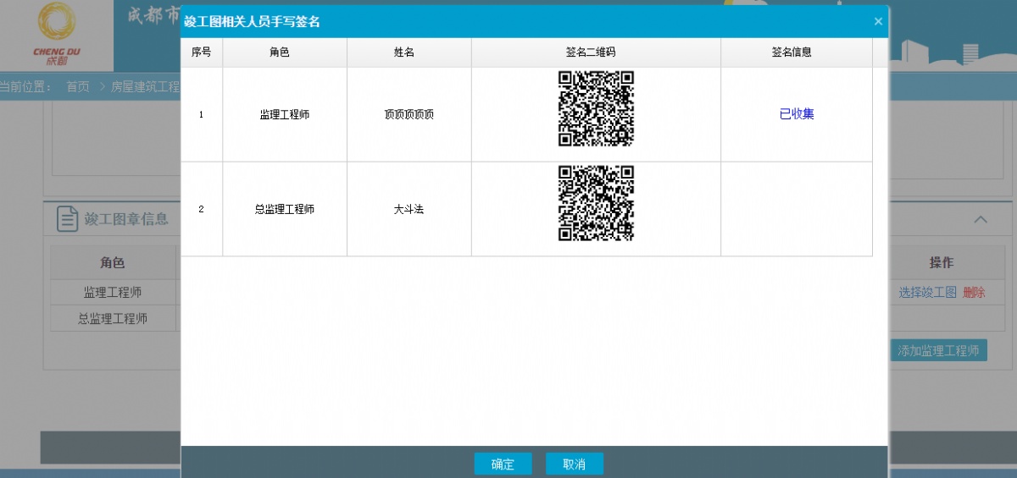Screen dimensions: 1017x478
Task: Click QR code for 监理工程师 row
Action: (x=596, y=109)
